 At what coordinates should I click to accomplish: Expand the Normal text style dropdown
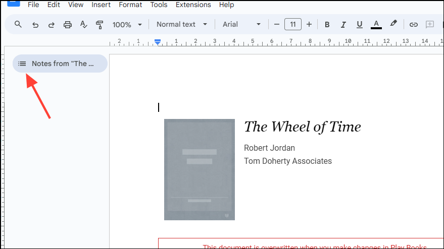point(182,24)
